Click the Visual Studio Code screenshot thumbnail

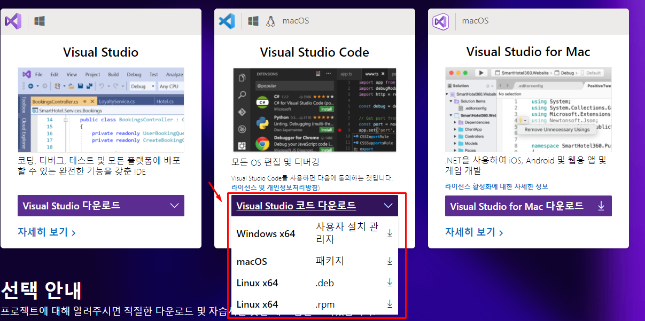click(x=315, y=109)
